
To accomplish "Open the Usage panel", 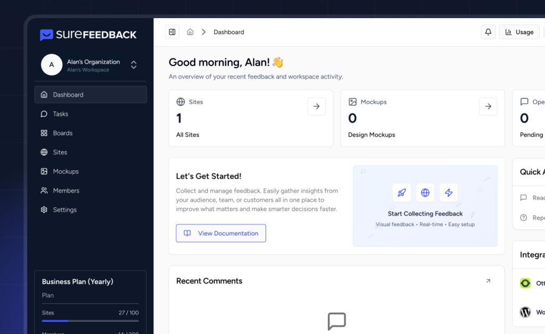I will tap(519, 32).
